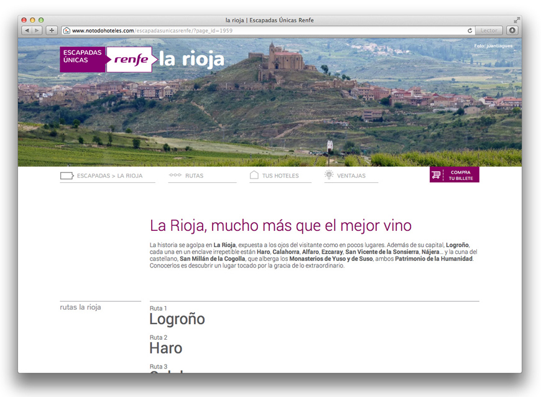Screen dimensions: 541x397
Task: Click the map icon next to Escapadas
Action: click(67, 175)
